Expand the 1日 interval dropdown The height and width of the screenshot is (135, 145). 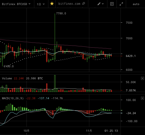(x=41, y=4)
